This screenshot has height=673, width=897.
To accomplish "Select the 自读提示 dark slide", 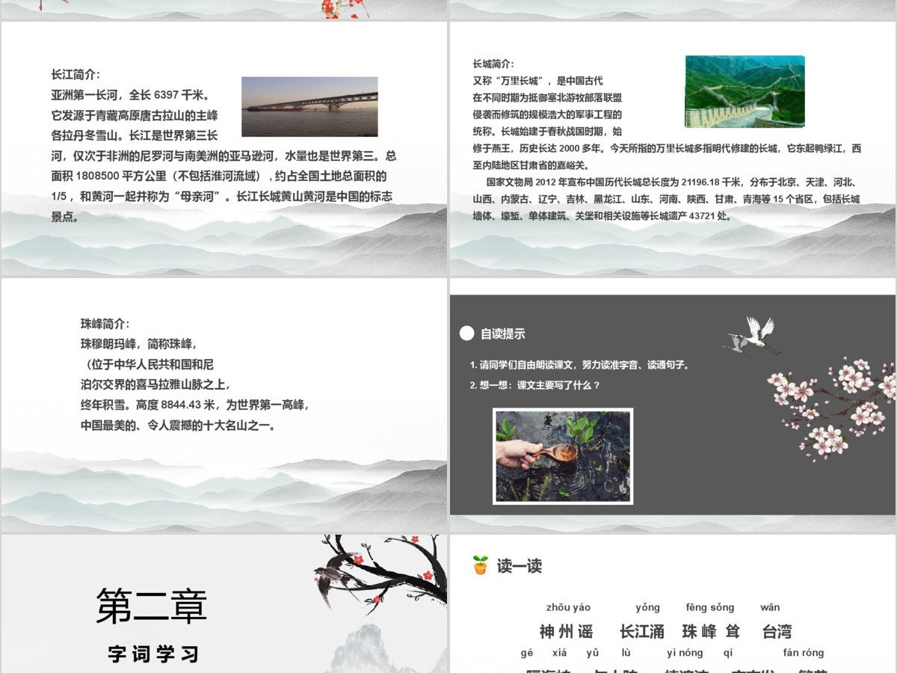I will [673, 405].
